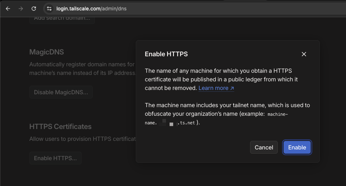Open site information icon in address bar
This screenshot has height=186, width=346.
[49, 9]
